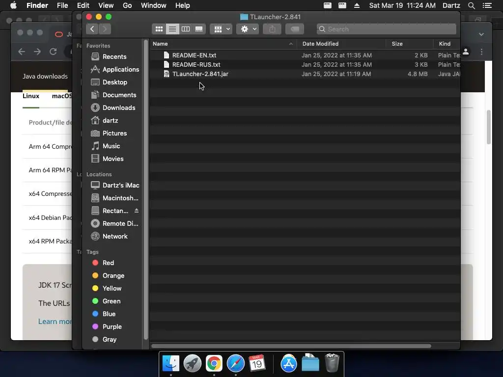The image size is (503, 377).
Task: Open the Window menu
Action: 154,5
